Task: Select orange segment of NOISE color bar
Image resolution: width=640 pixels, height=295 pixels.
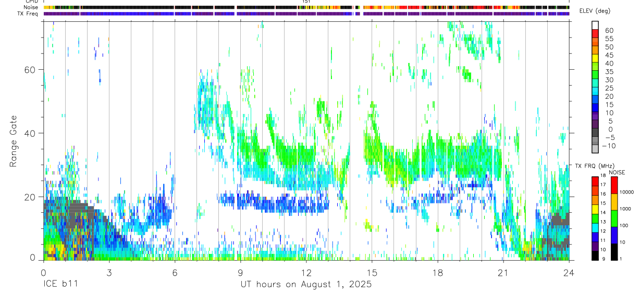Action: pos(614,202)
